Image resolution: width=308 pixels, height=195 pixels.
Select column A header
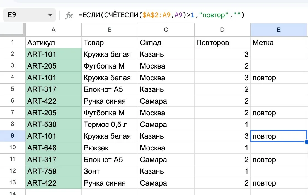coord(54,30)
